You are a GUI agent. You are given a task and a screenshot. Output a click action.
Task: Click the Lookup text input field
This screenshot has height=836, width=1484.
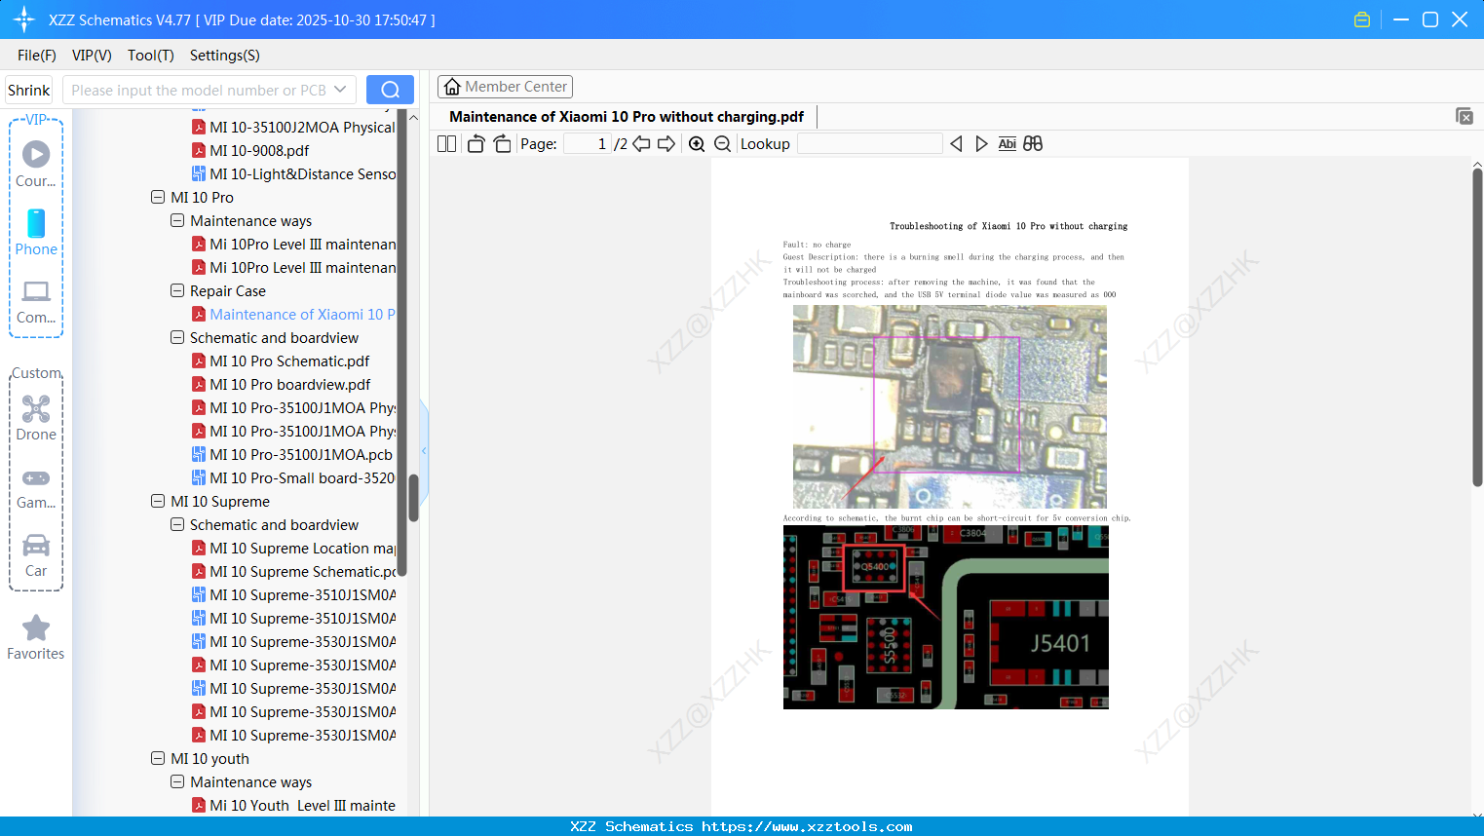point(869,144)
